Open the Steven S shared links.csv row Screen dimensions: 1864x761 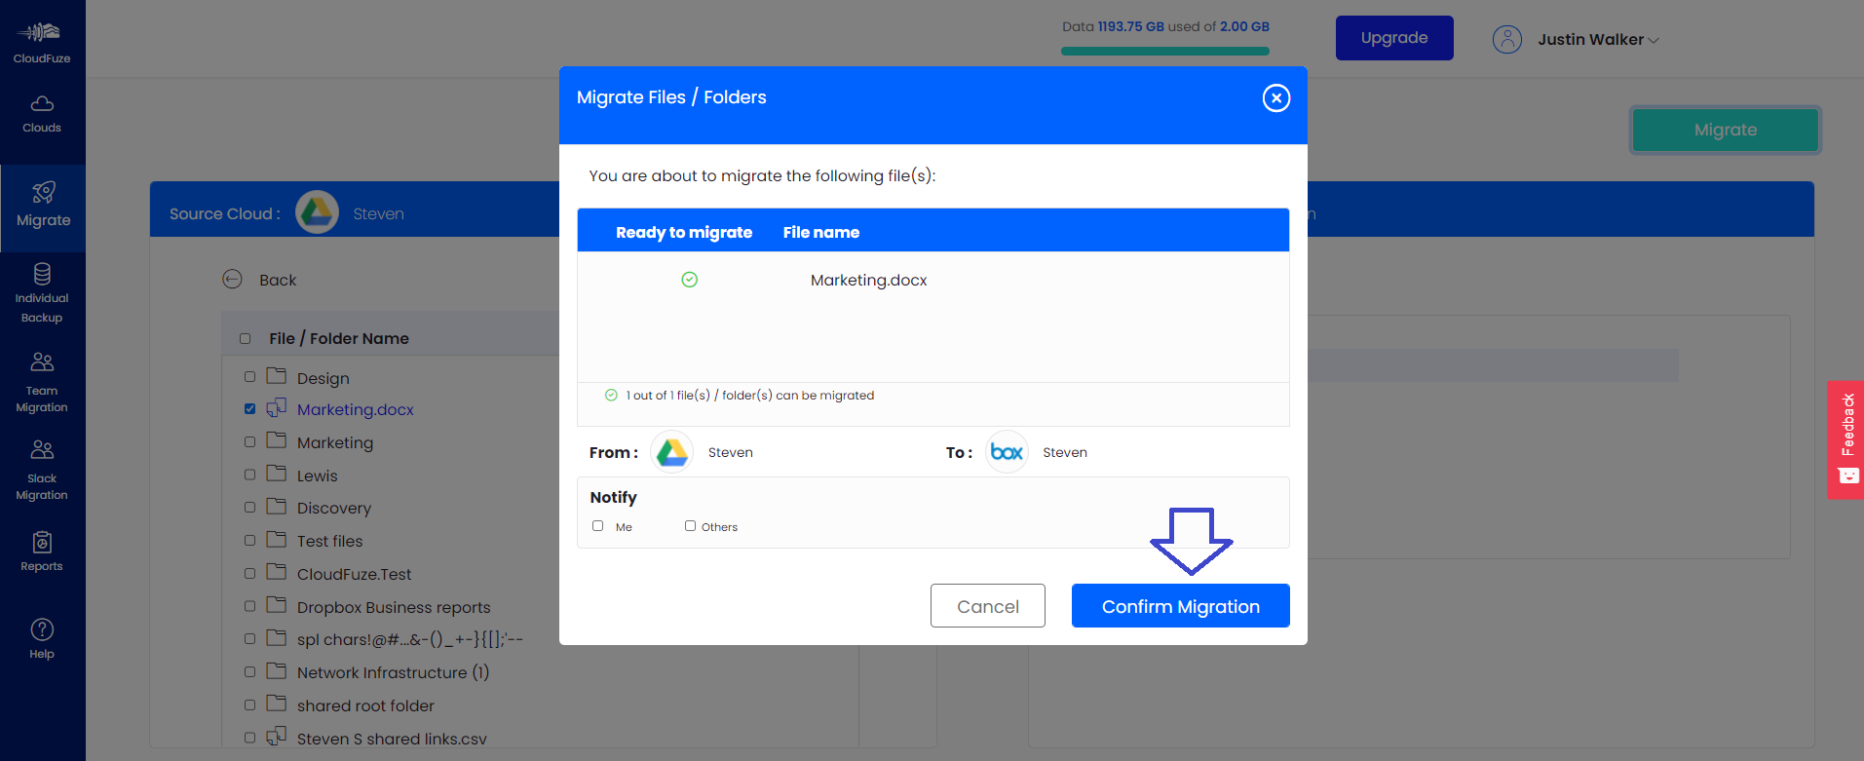coord(392,739)
